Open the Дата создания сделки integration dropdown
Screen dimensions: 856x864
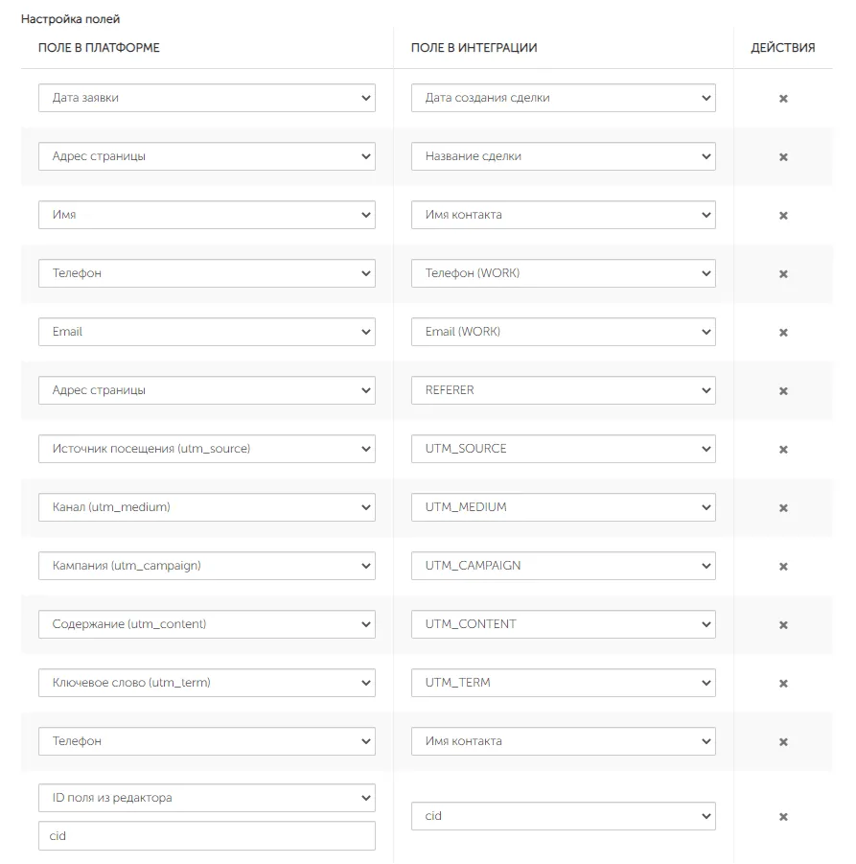563,98
